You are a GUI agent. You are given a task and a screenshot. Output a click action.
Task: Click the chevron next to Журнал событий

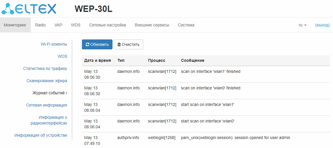point(67,93)
